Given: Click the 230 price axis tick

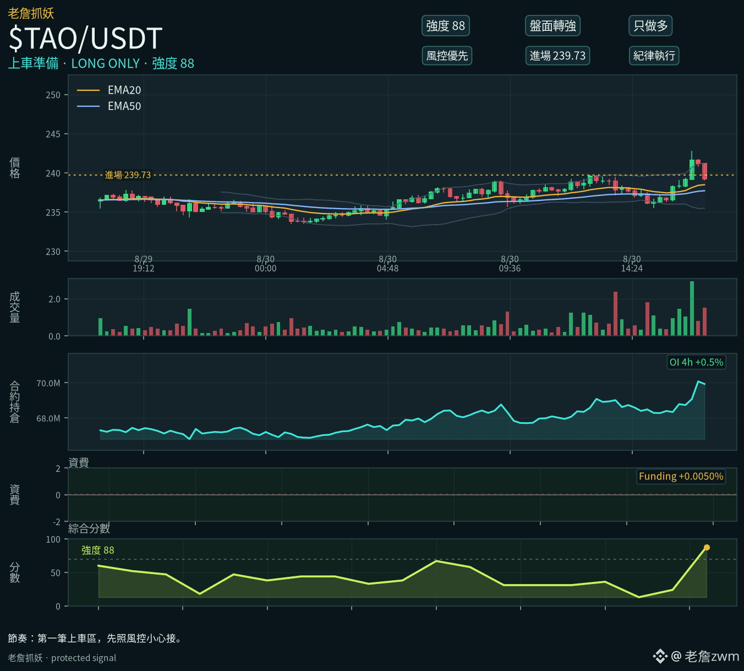Looking at the screenshot, I should click(x=53, y=252).
